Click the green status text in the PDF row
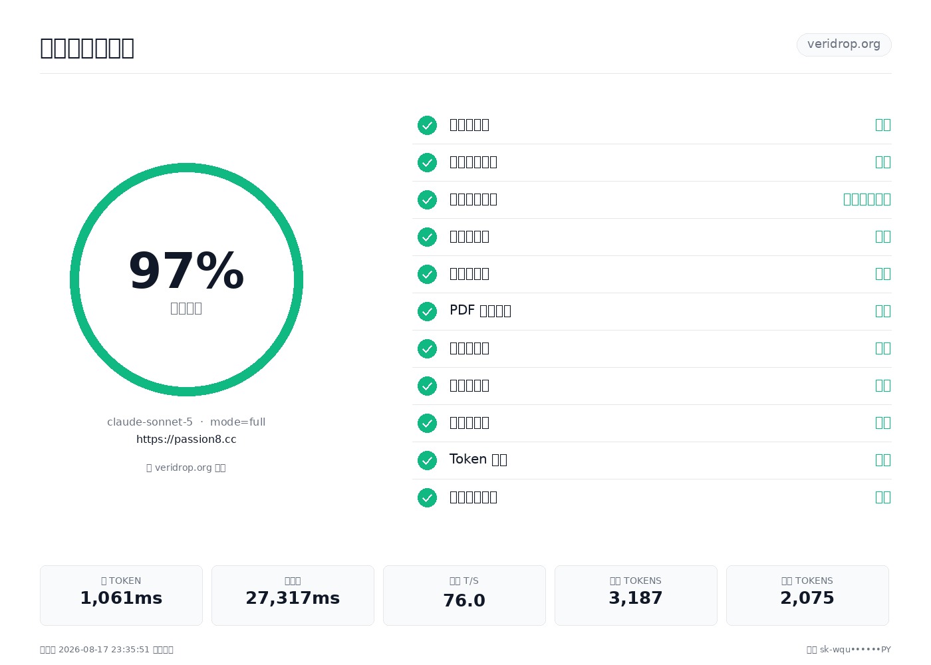 coord(883,311)
